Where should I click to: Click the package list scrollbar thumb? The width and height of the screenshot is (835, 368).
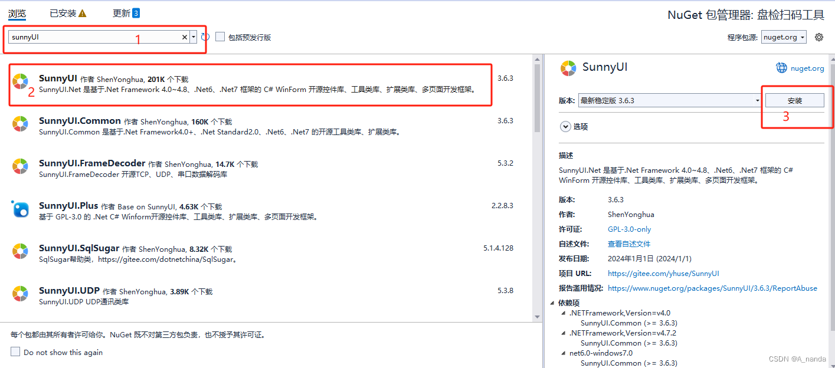537,97
